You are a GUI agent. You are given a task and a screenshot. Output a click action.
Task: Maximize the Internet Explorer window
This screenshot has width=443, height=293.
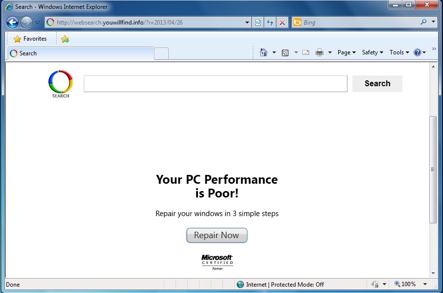click(409, 5)
